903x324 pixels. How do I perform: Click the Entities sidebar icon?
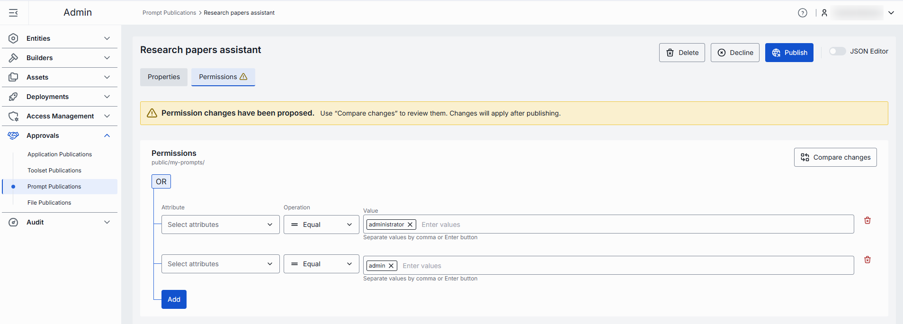pyautogui.click(x=13, y=38)
